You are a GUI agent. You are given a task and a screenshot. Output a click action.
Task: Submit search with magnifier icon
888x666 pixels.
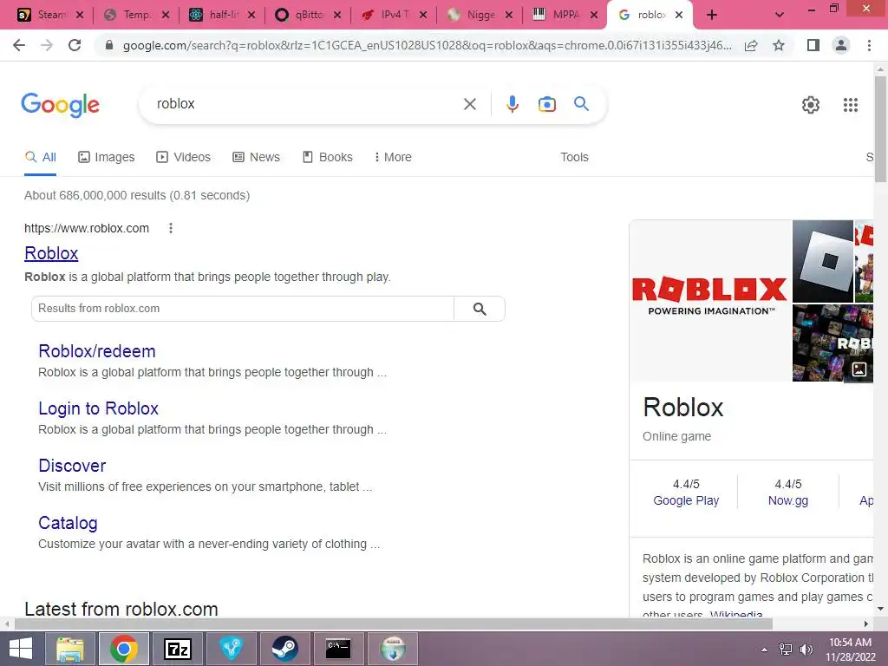[581, 104]
